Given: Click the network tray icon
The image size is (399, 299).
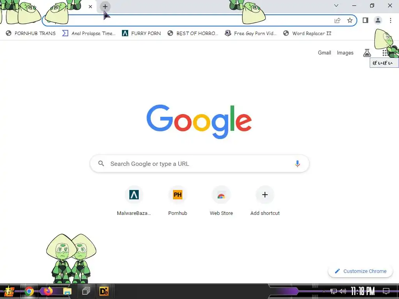Looking at the screenshot, I should pyautogui.click(x=334, y=291).
